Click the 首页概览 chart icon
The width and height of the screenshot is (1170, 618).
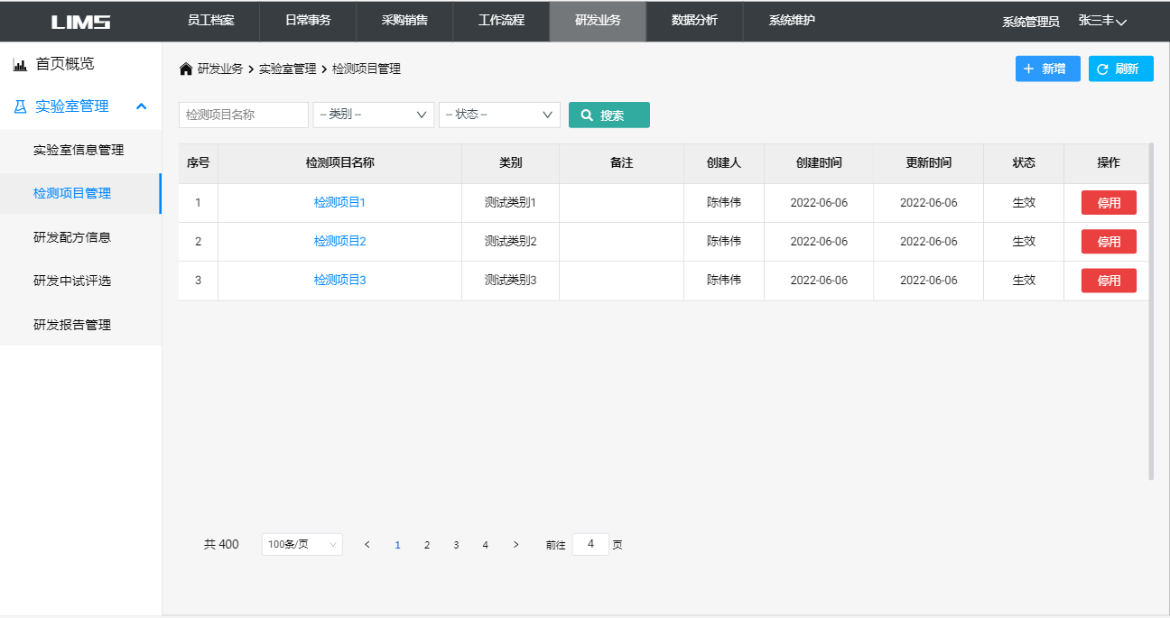pyautogui.click(x=20, y=65)
